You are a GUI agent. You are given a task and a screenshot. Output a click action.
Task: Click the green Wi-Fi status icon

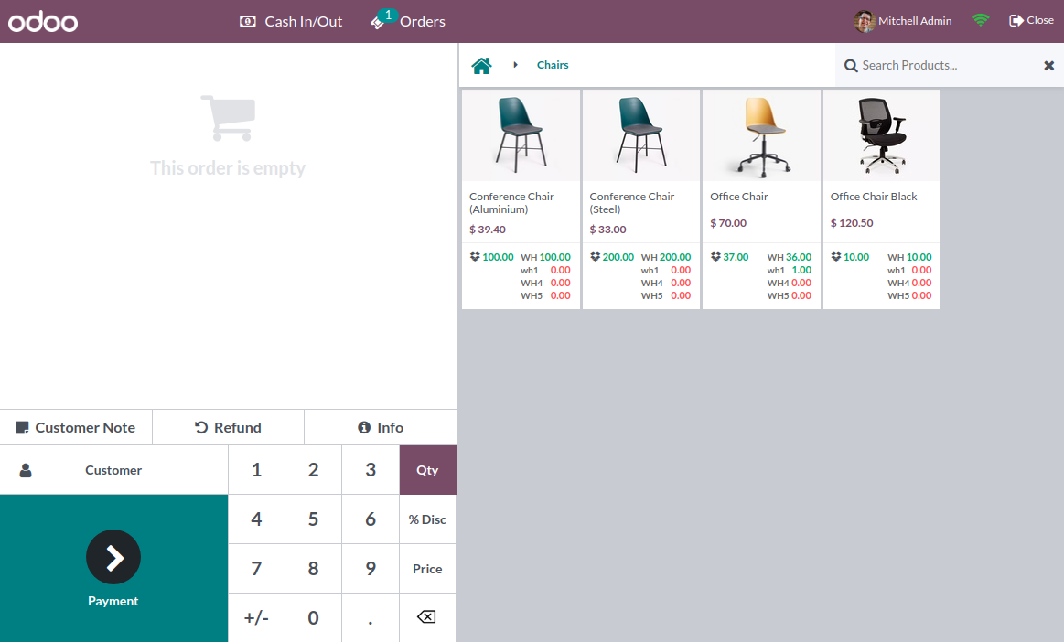[981, 18]
